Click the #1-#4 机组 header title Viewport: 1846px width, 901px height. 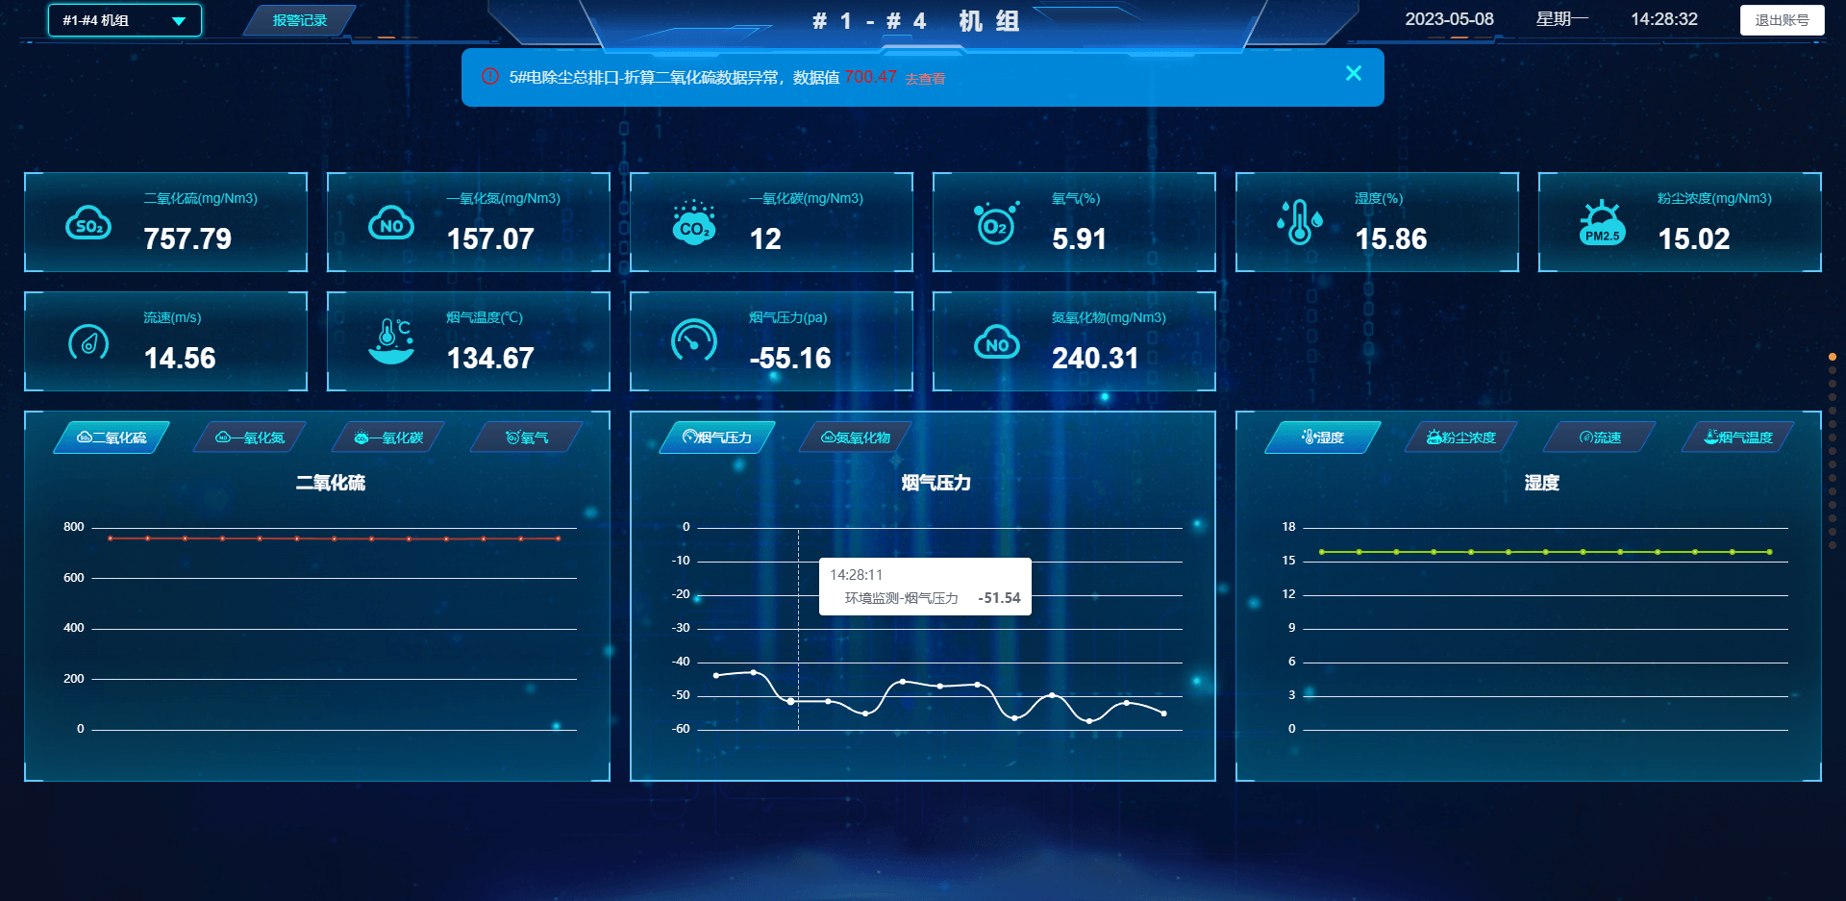point(916,21)
